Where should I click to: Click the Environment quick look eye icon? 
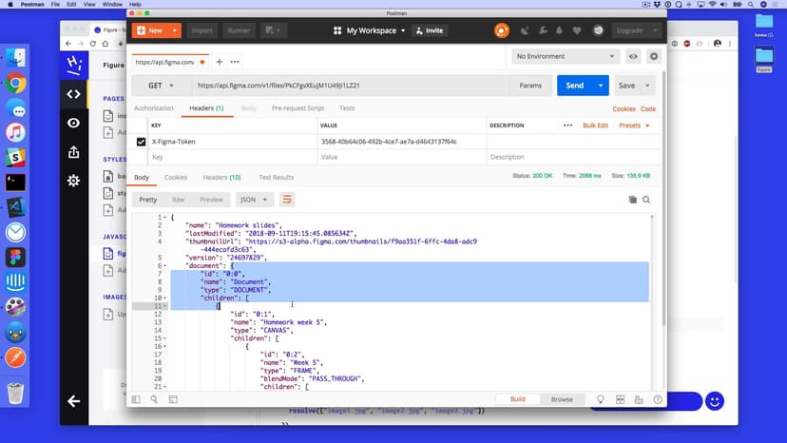point(633,56)
